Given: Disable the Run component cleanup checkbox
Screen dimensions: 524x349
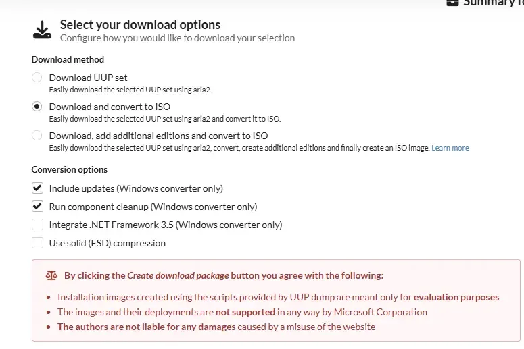Looking at the screenshot, I should click(x=37, y=207).
